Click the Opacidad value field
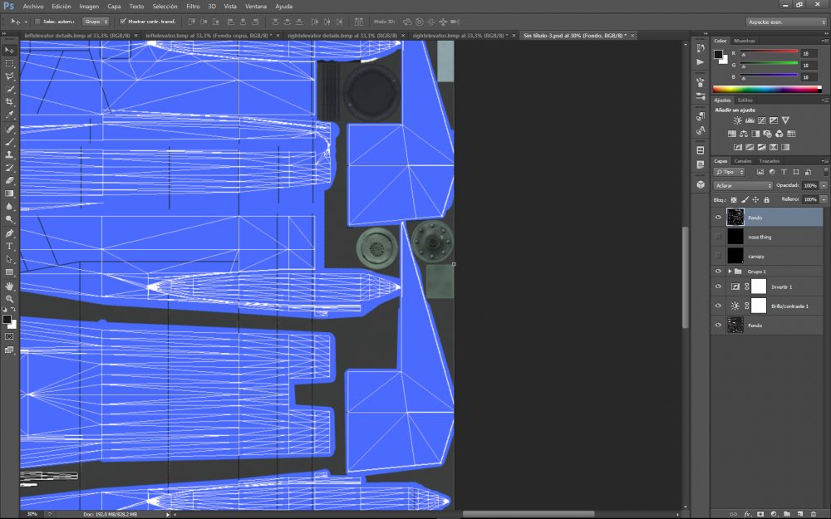 (809, 185)
